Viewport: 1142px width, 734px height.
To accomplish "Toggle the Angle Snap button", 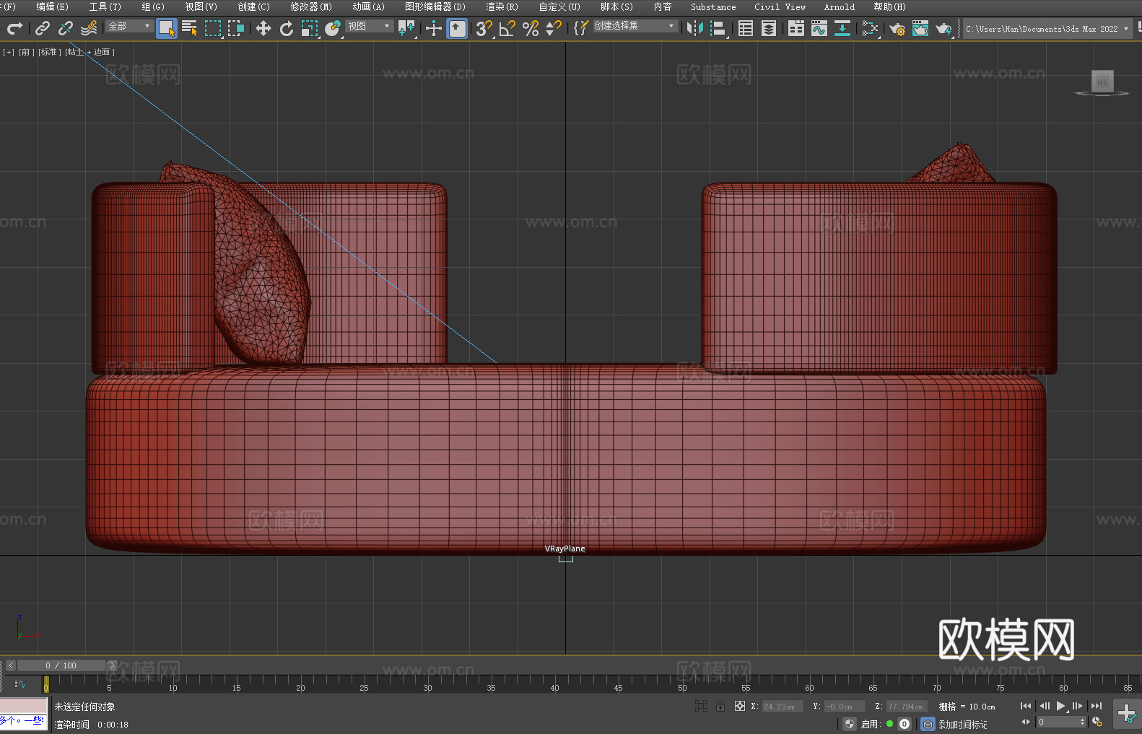I will (507, 28).
